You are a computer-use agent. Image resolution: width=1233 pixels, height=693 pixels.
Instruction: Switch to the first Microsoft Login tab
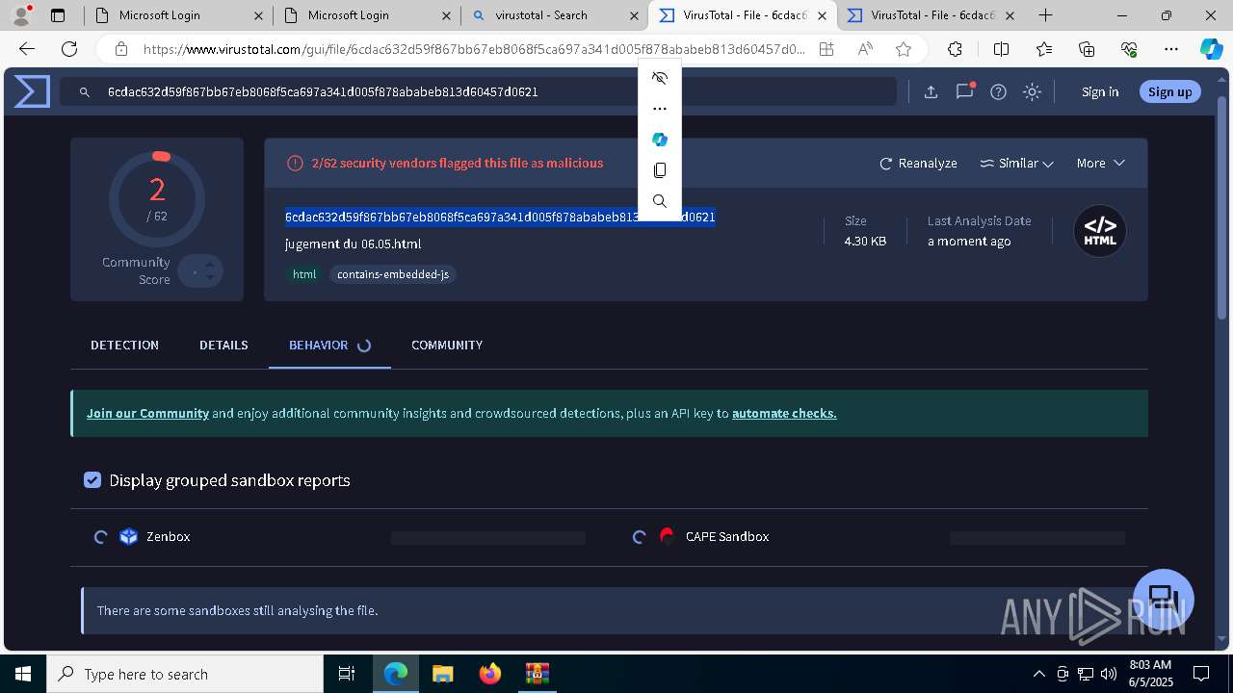[177, 15]
